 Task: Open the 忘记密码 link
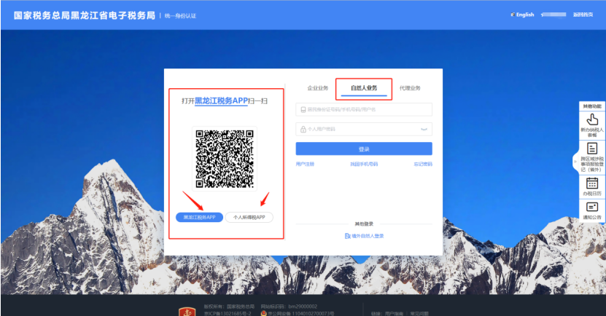tap(423, 164)
